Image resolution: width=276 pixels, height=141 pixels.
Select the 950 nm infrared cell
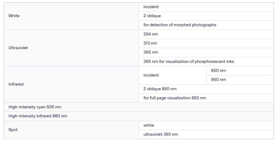coord(218,80)
